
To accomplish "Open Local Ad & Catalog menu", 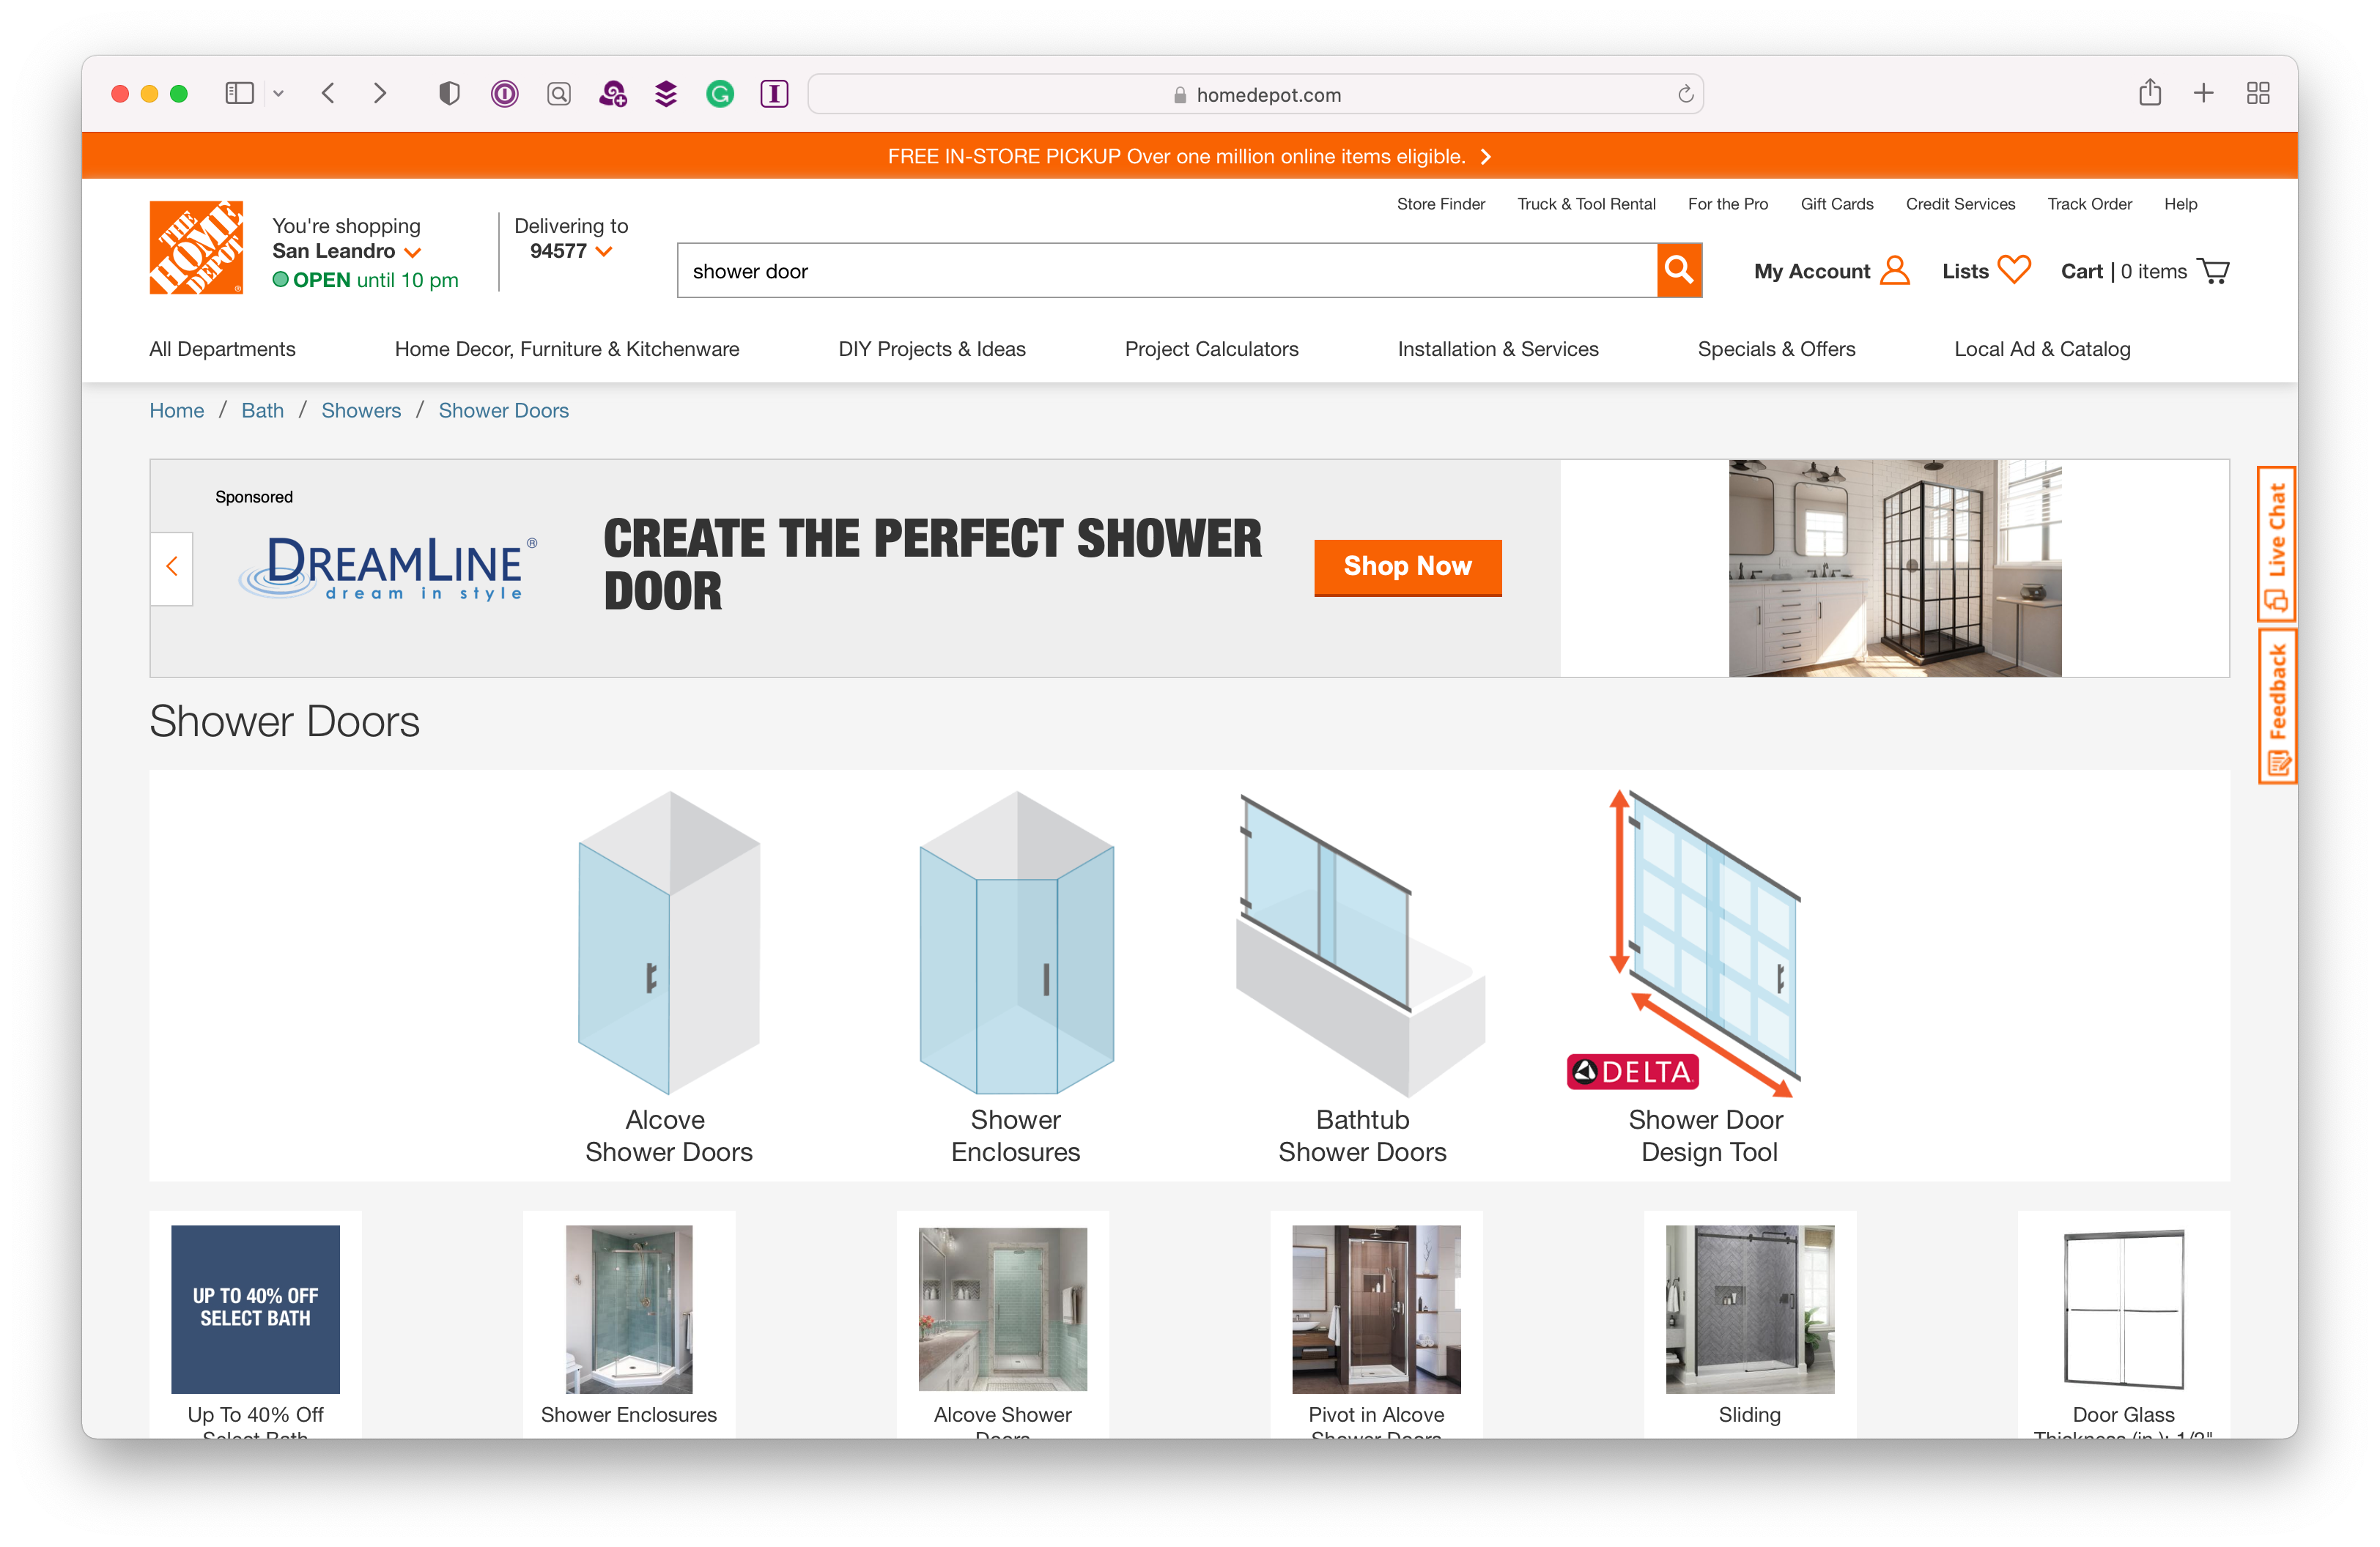I will [x=2042, y=349].
